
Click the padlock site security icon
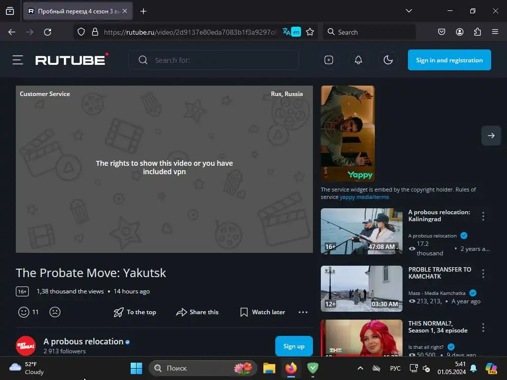95,32
